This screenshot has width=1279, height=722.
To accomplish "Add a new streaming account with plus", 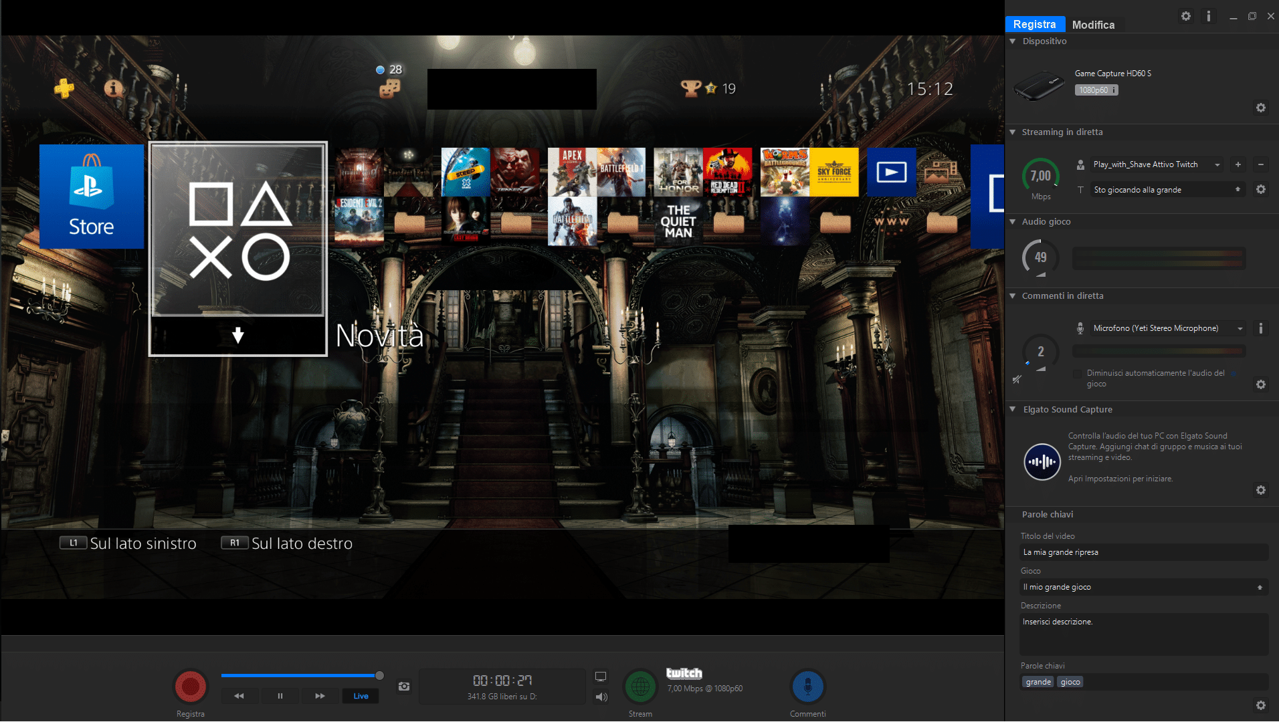I will [x=1238, y=164].
